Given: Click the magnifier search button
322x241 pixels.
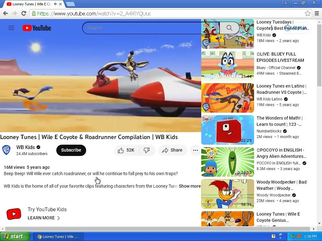Looking at the screenshot, I should click(x=229, y=28).
